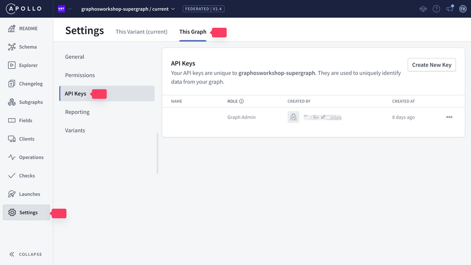471x265 pixels.
Task: Click the Graph Admin role text
Action: click(x=241, y=117)
